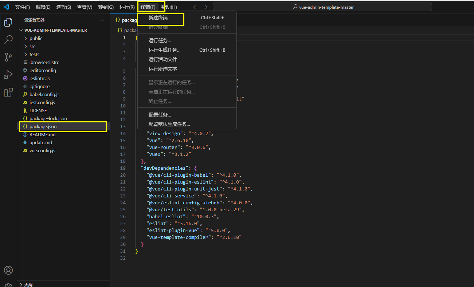Go forward with the right arrow
This screenshot has height=287, width=474.
pyautogui.click(x=205, y=7)
